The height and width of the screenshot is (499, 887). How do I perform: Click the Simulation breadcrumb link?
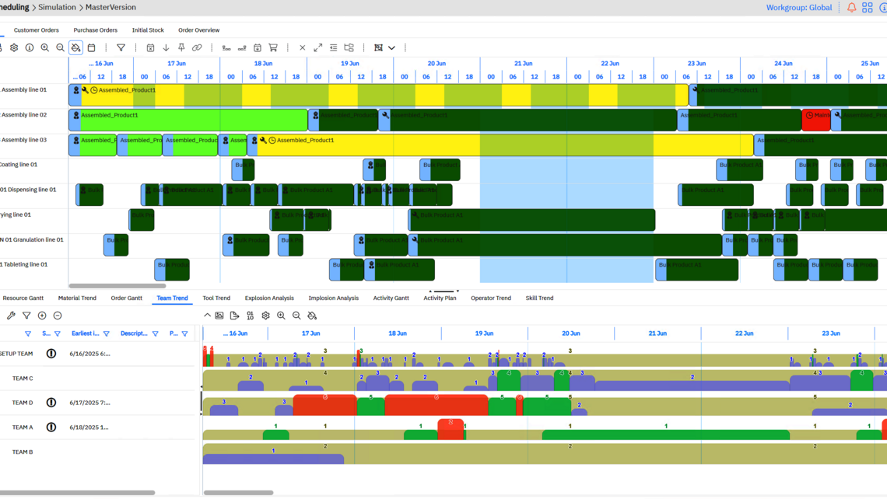tap(57, 8)
